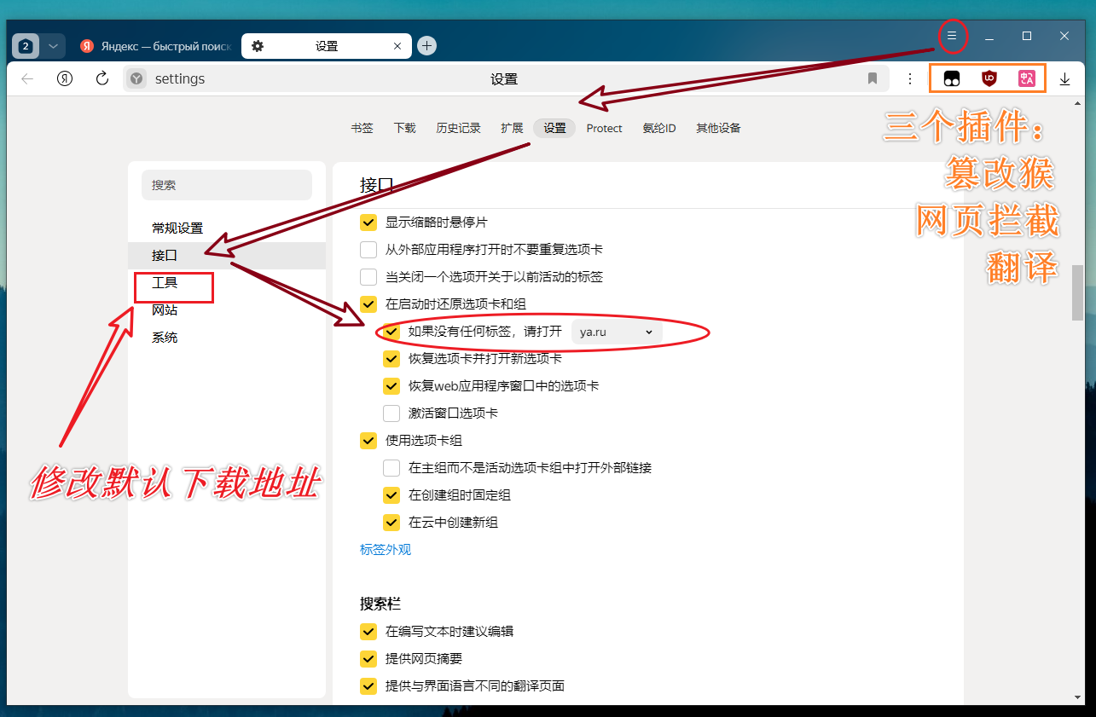The height and width of the screenshot is (717, 1096).
Task: Uncheck 显示缩略时悬停片 checkbox
Action: [x=368, y=223]
